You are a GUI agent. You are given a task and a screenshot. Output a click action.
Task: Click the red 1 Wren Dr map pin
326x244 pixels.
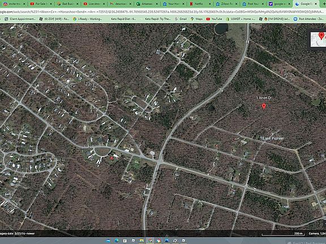[264, 106]
